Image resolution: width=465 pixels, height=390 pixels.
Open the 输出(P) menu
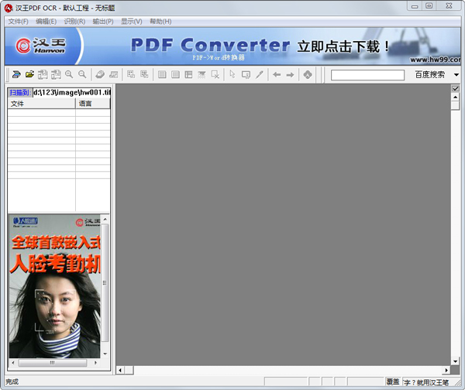(103, 22)
